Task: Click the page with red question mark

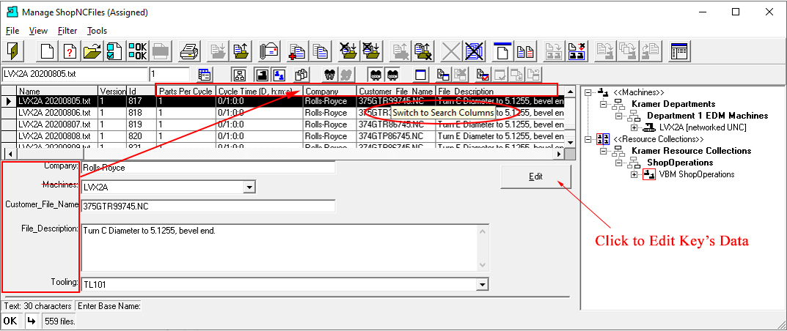Action: point(70,51)
